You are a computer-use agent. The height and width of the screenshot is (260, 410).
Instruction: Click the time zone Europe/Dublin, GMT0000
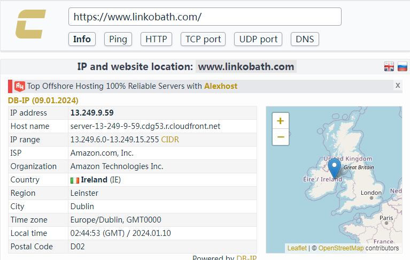coord(115,220)
